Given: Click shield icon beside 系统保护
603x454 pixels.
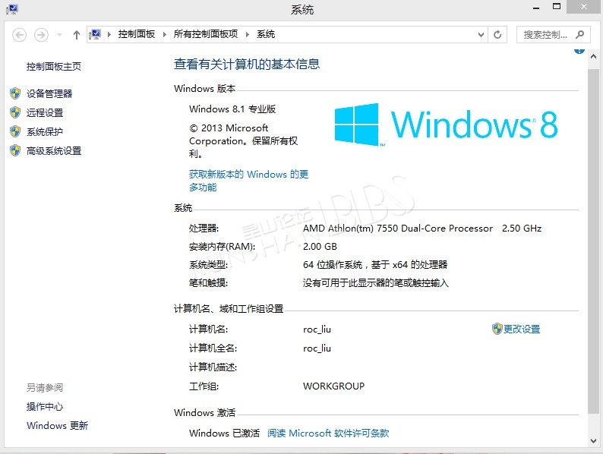Looking at the screenshot, I should [x=15, y=131].
